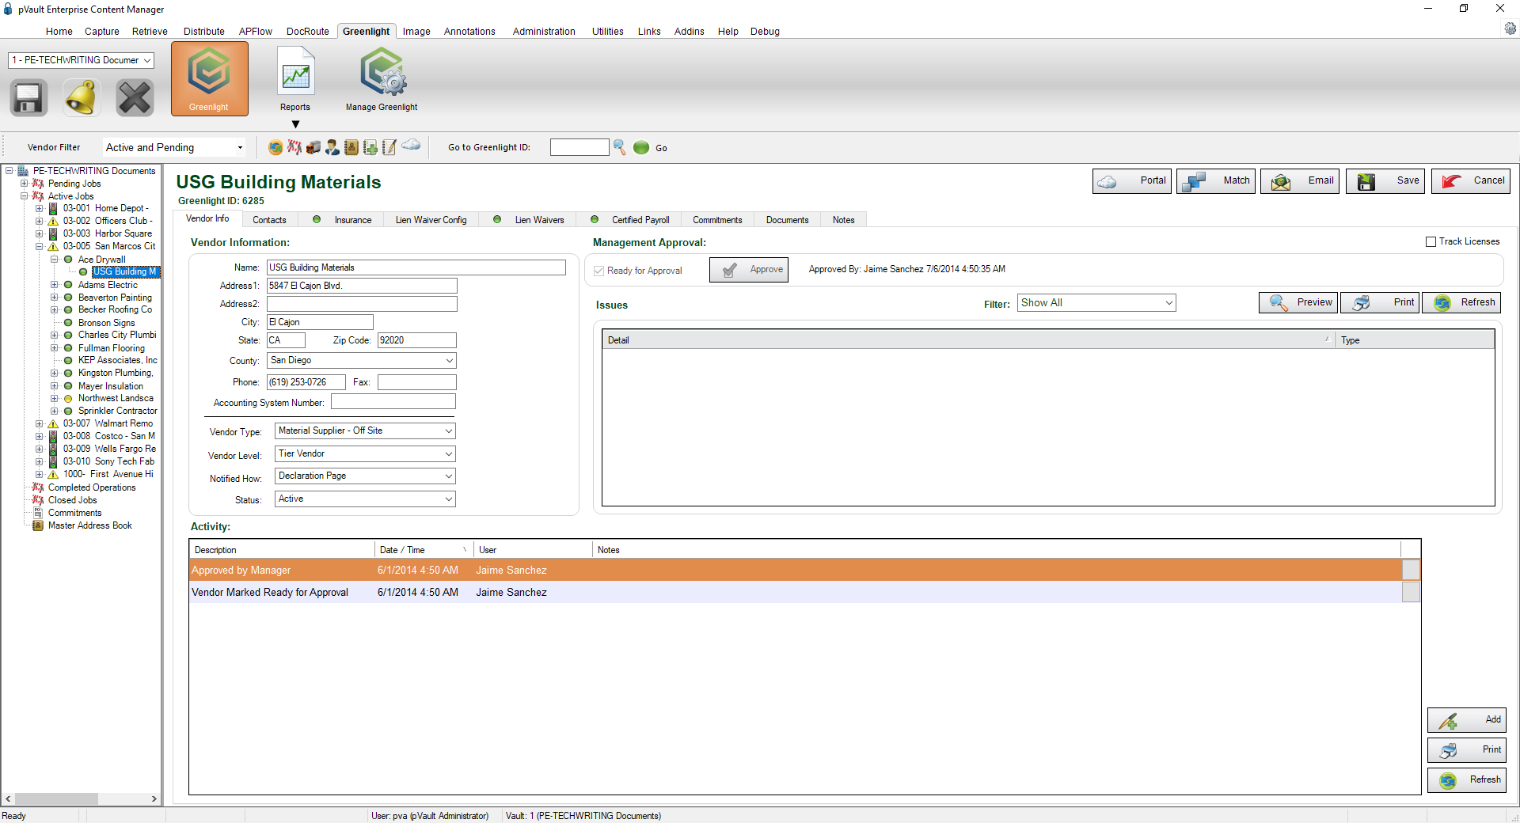The width and height of the screenshot is (1520, 823).
Task: Click the Go to Greenlight ID field
Action: (579, 147)
